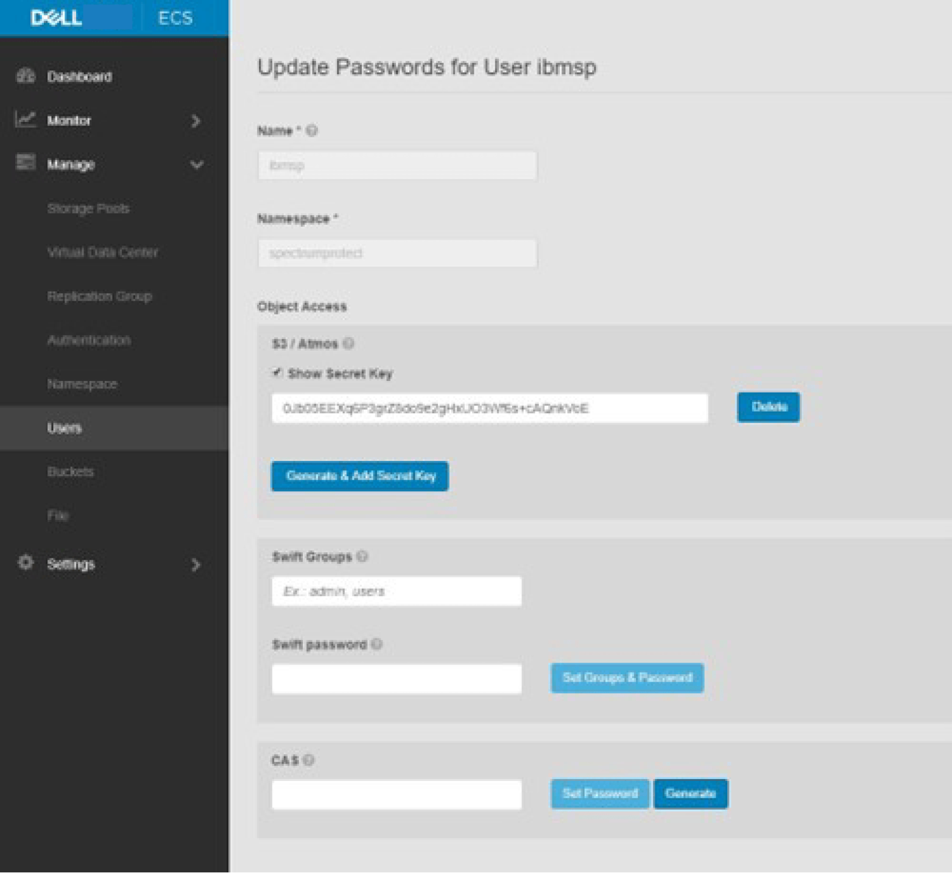This screenshot has height=873, width=952.
Task: Collapse the Manage menu chevron
Action: pos(197,165)
